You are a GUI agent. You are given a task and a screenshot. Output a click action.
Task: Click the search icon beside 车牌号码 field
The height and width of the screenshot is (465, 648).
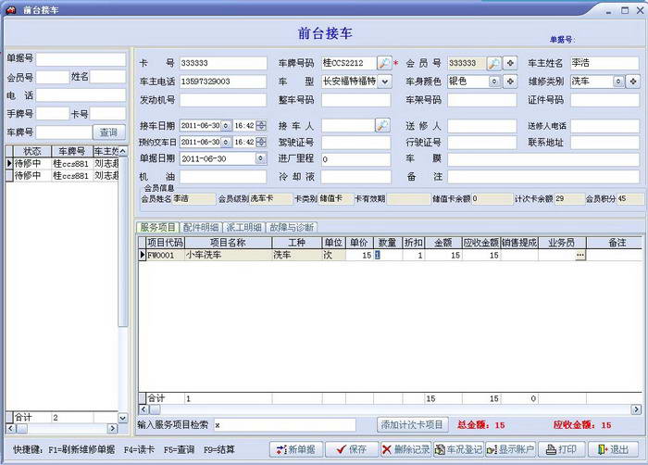pyautogui.click(x=384, y=64)
